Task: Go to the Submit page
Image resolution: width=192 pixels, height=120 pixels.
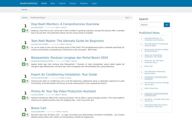Action: [62, 3]
